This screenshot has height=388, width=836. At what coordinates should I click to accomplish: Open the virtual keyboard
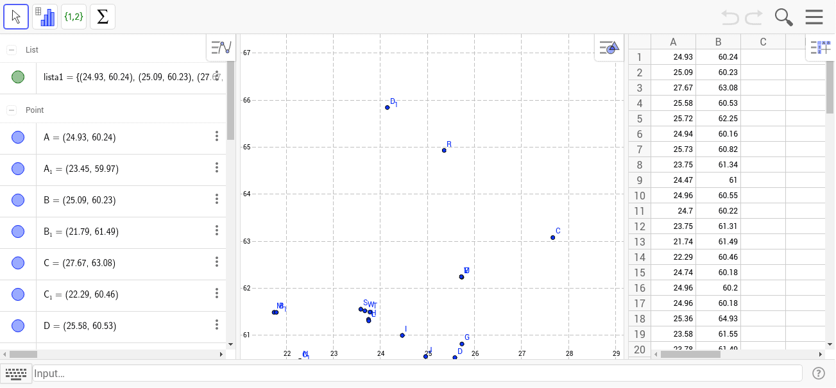[x=15, y=373]
